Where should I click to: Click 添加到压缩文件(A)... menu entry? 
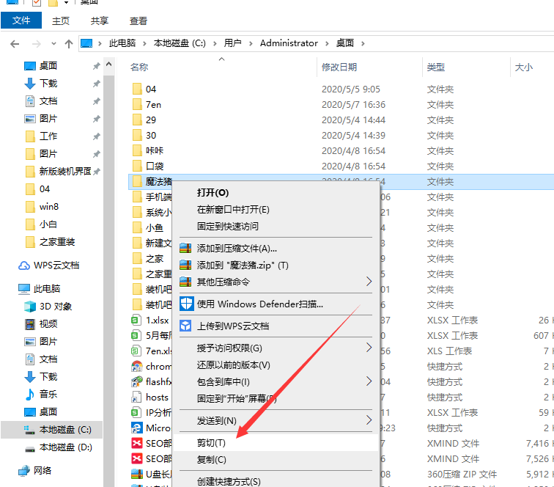(237, 249)
